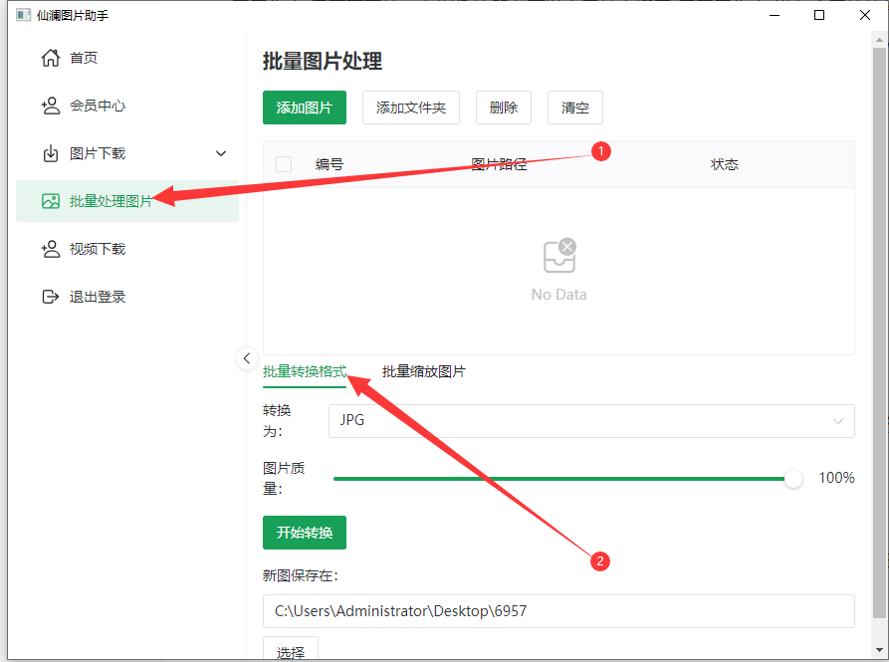Click the 图片路径 column header
Image resolution: width=889 pixels, height=662 pixels.
tap(499, 164)
